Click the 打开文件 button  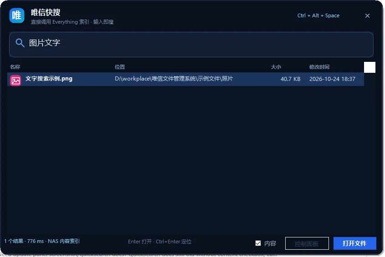(x=354, y=243)
